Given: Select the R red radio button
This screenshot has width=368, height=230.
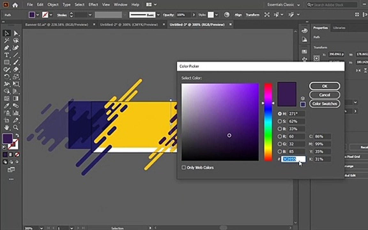Looking at the screenshot, I should pos(280,136).
